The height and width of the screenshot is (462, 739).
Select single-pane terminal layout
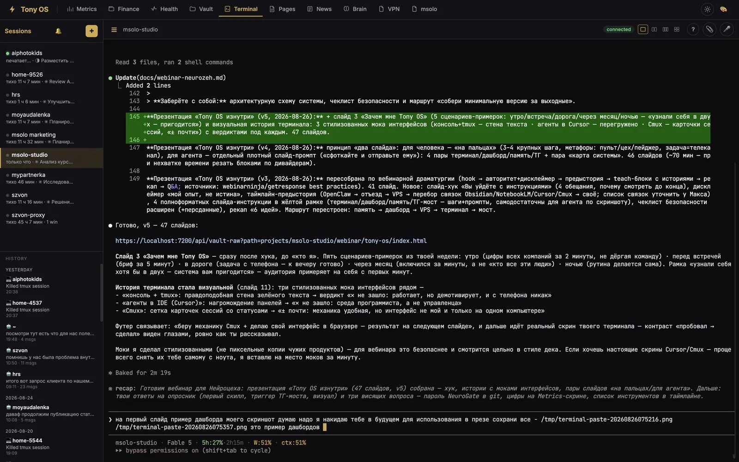[x=642, y=30]
